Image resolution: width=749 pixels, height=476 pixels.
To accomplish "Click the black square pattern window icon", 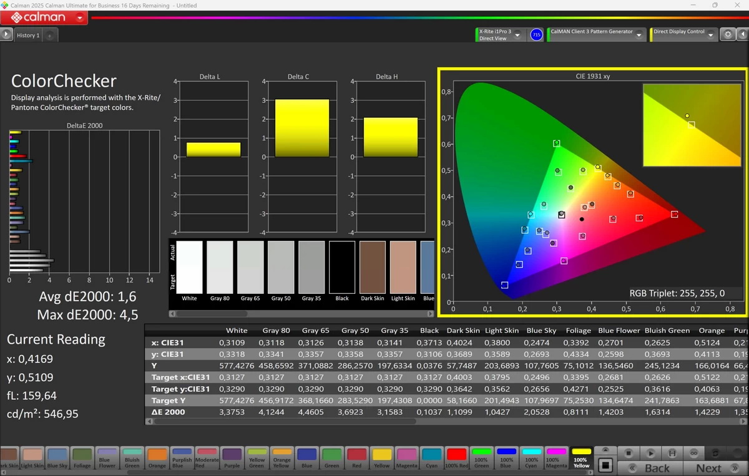I will point(604,465).
